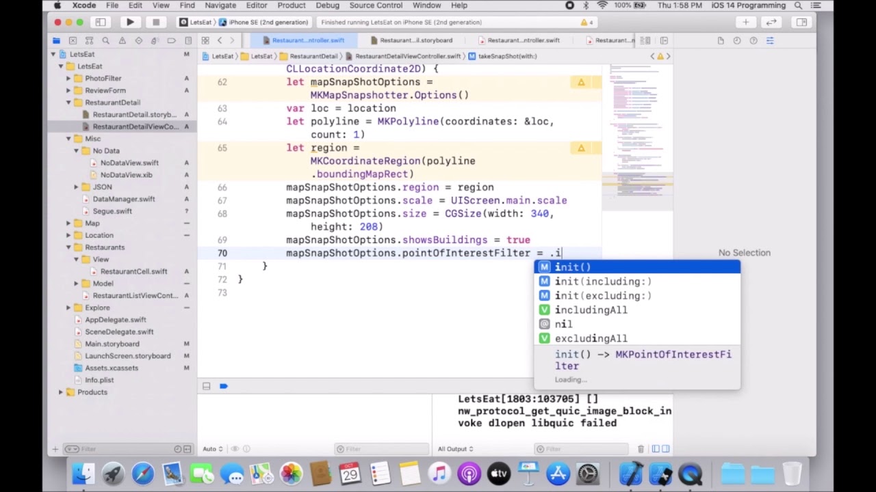Run the LetsEat app with Play button
The image size is (876, 492).
click(130, 22)
